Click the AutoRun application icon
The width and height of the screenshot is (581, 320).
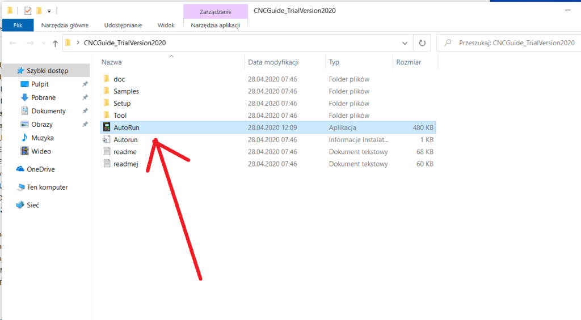coord(107,127)
